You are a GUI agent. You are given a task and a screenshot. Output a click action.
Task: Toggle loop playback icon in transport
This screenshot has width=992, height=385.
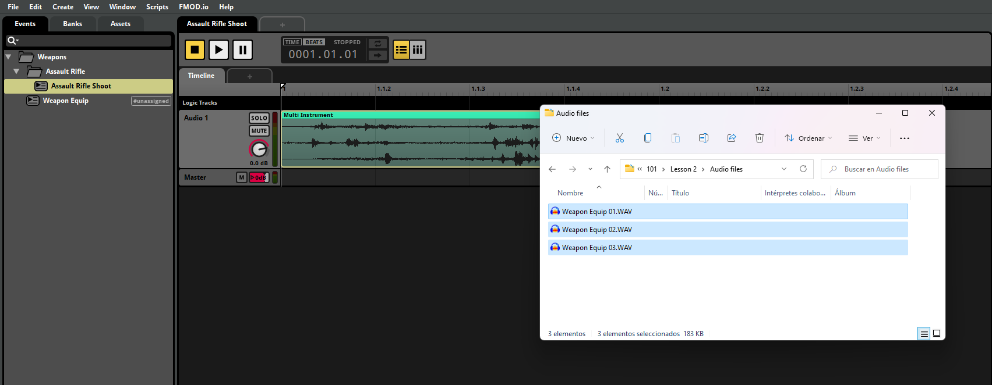(x=377, y=44)
